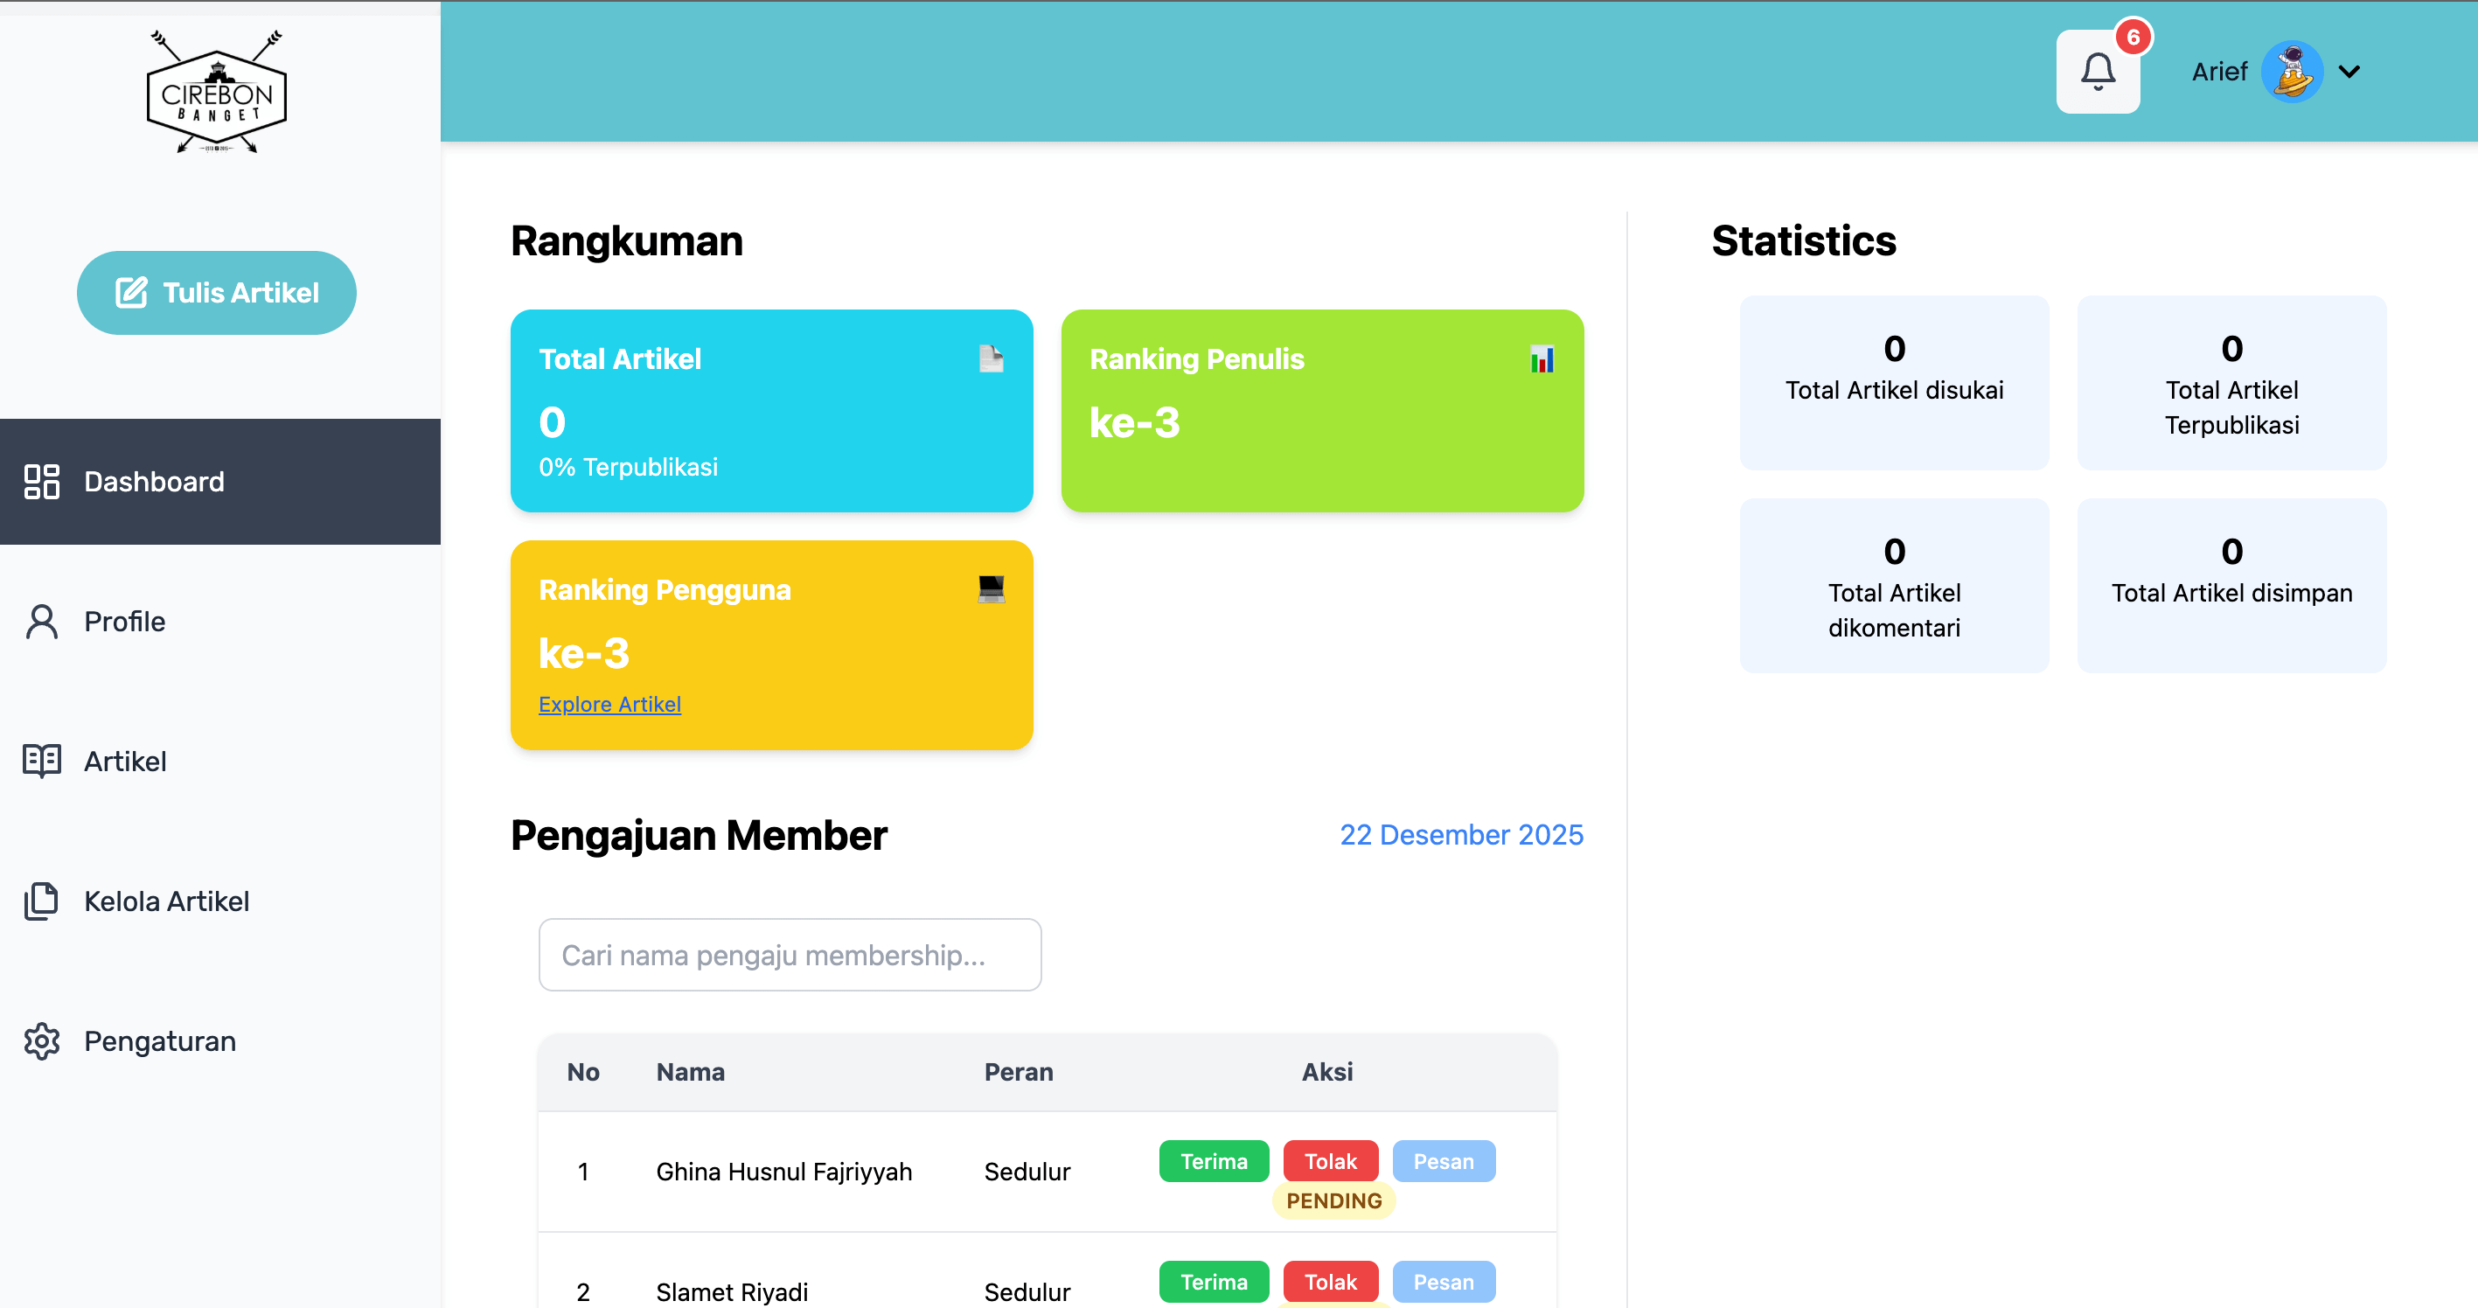2478x1308 pixels.
Task: Reject Ghina Husnul Fajriyyah with Tolak
Action: point(1329,1161)
